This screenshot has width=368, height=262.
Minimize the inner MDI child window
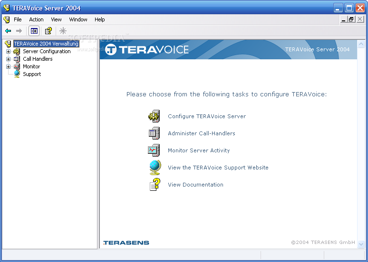click(x=344, y=19)
